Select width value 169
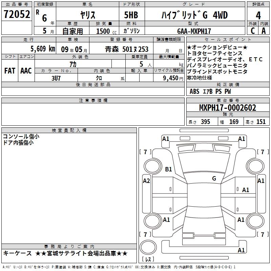Screen dimensions: 271x271 (234, 122)
